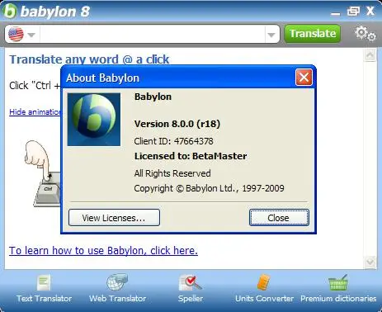Open Premium dictionaries basket icon

click(338, 282)
